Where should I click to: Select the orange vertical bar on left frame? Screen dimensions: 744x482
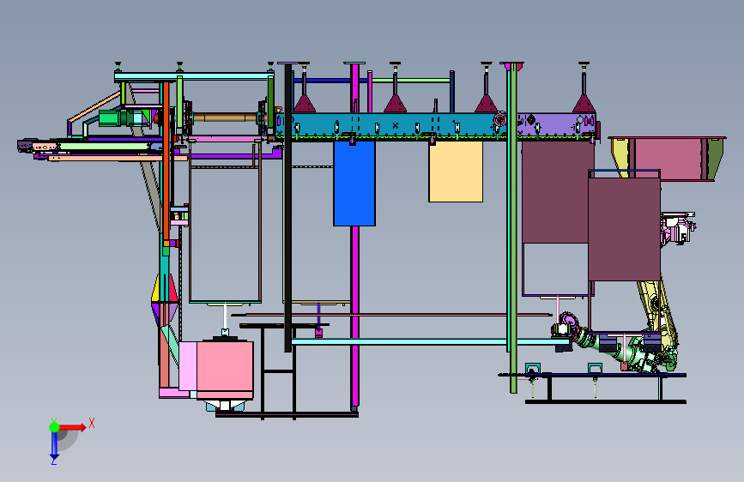pos(166,161)
